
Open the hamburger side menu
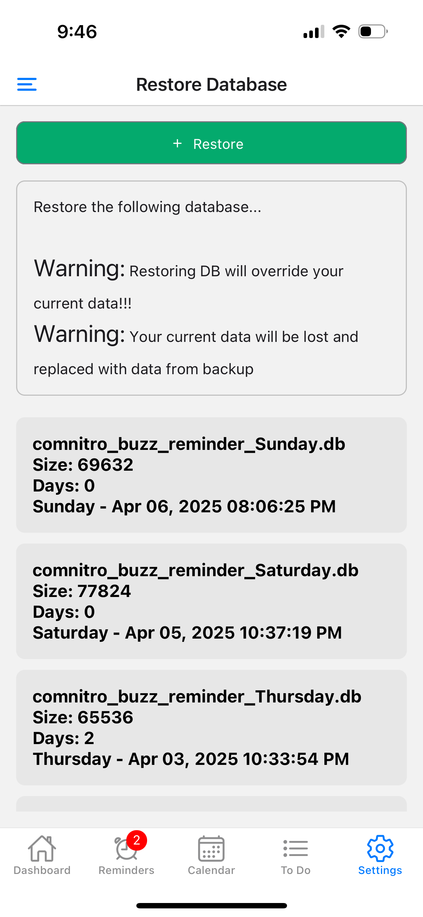point(27,85)
